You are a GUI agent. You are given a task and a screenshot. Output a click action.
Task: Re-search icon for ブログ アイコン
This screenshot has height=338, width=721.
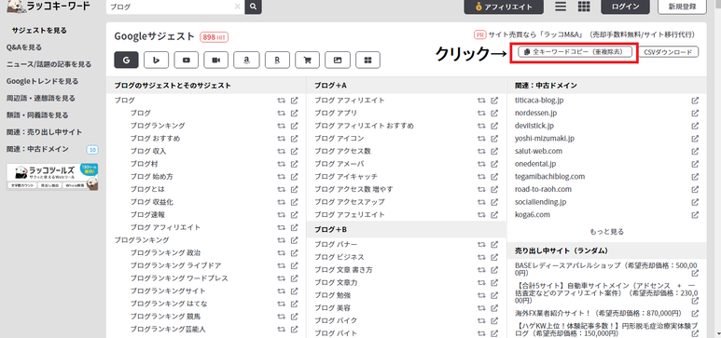[x=481, y=138]
